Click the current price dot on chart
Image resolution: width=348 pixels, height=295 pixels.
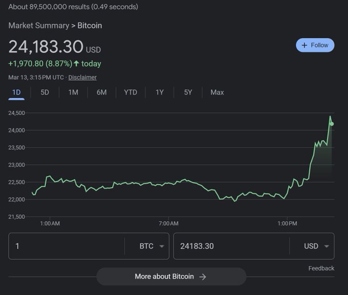[x=332, y=124]
